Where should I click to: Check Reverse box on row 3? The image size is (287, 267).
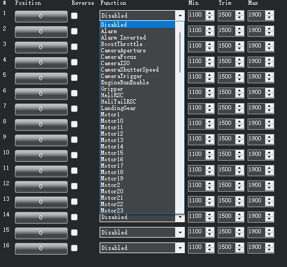click(75, 47)
